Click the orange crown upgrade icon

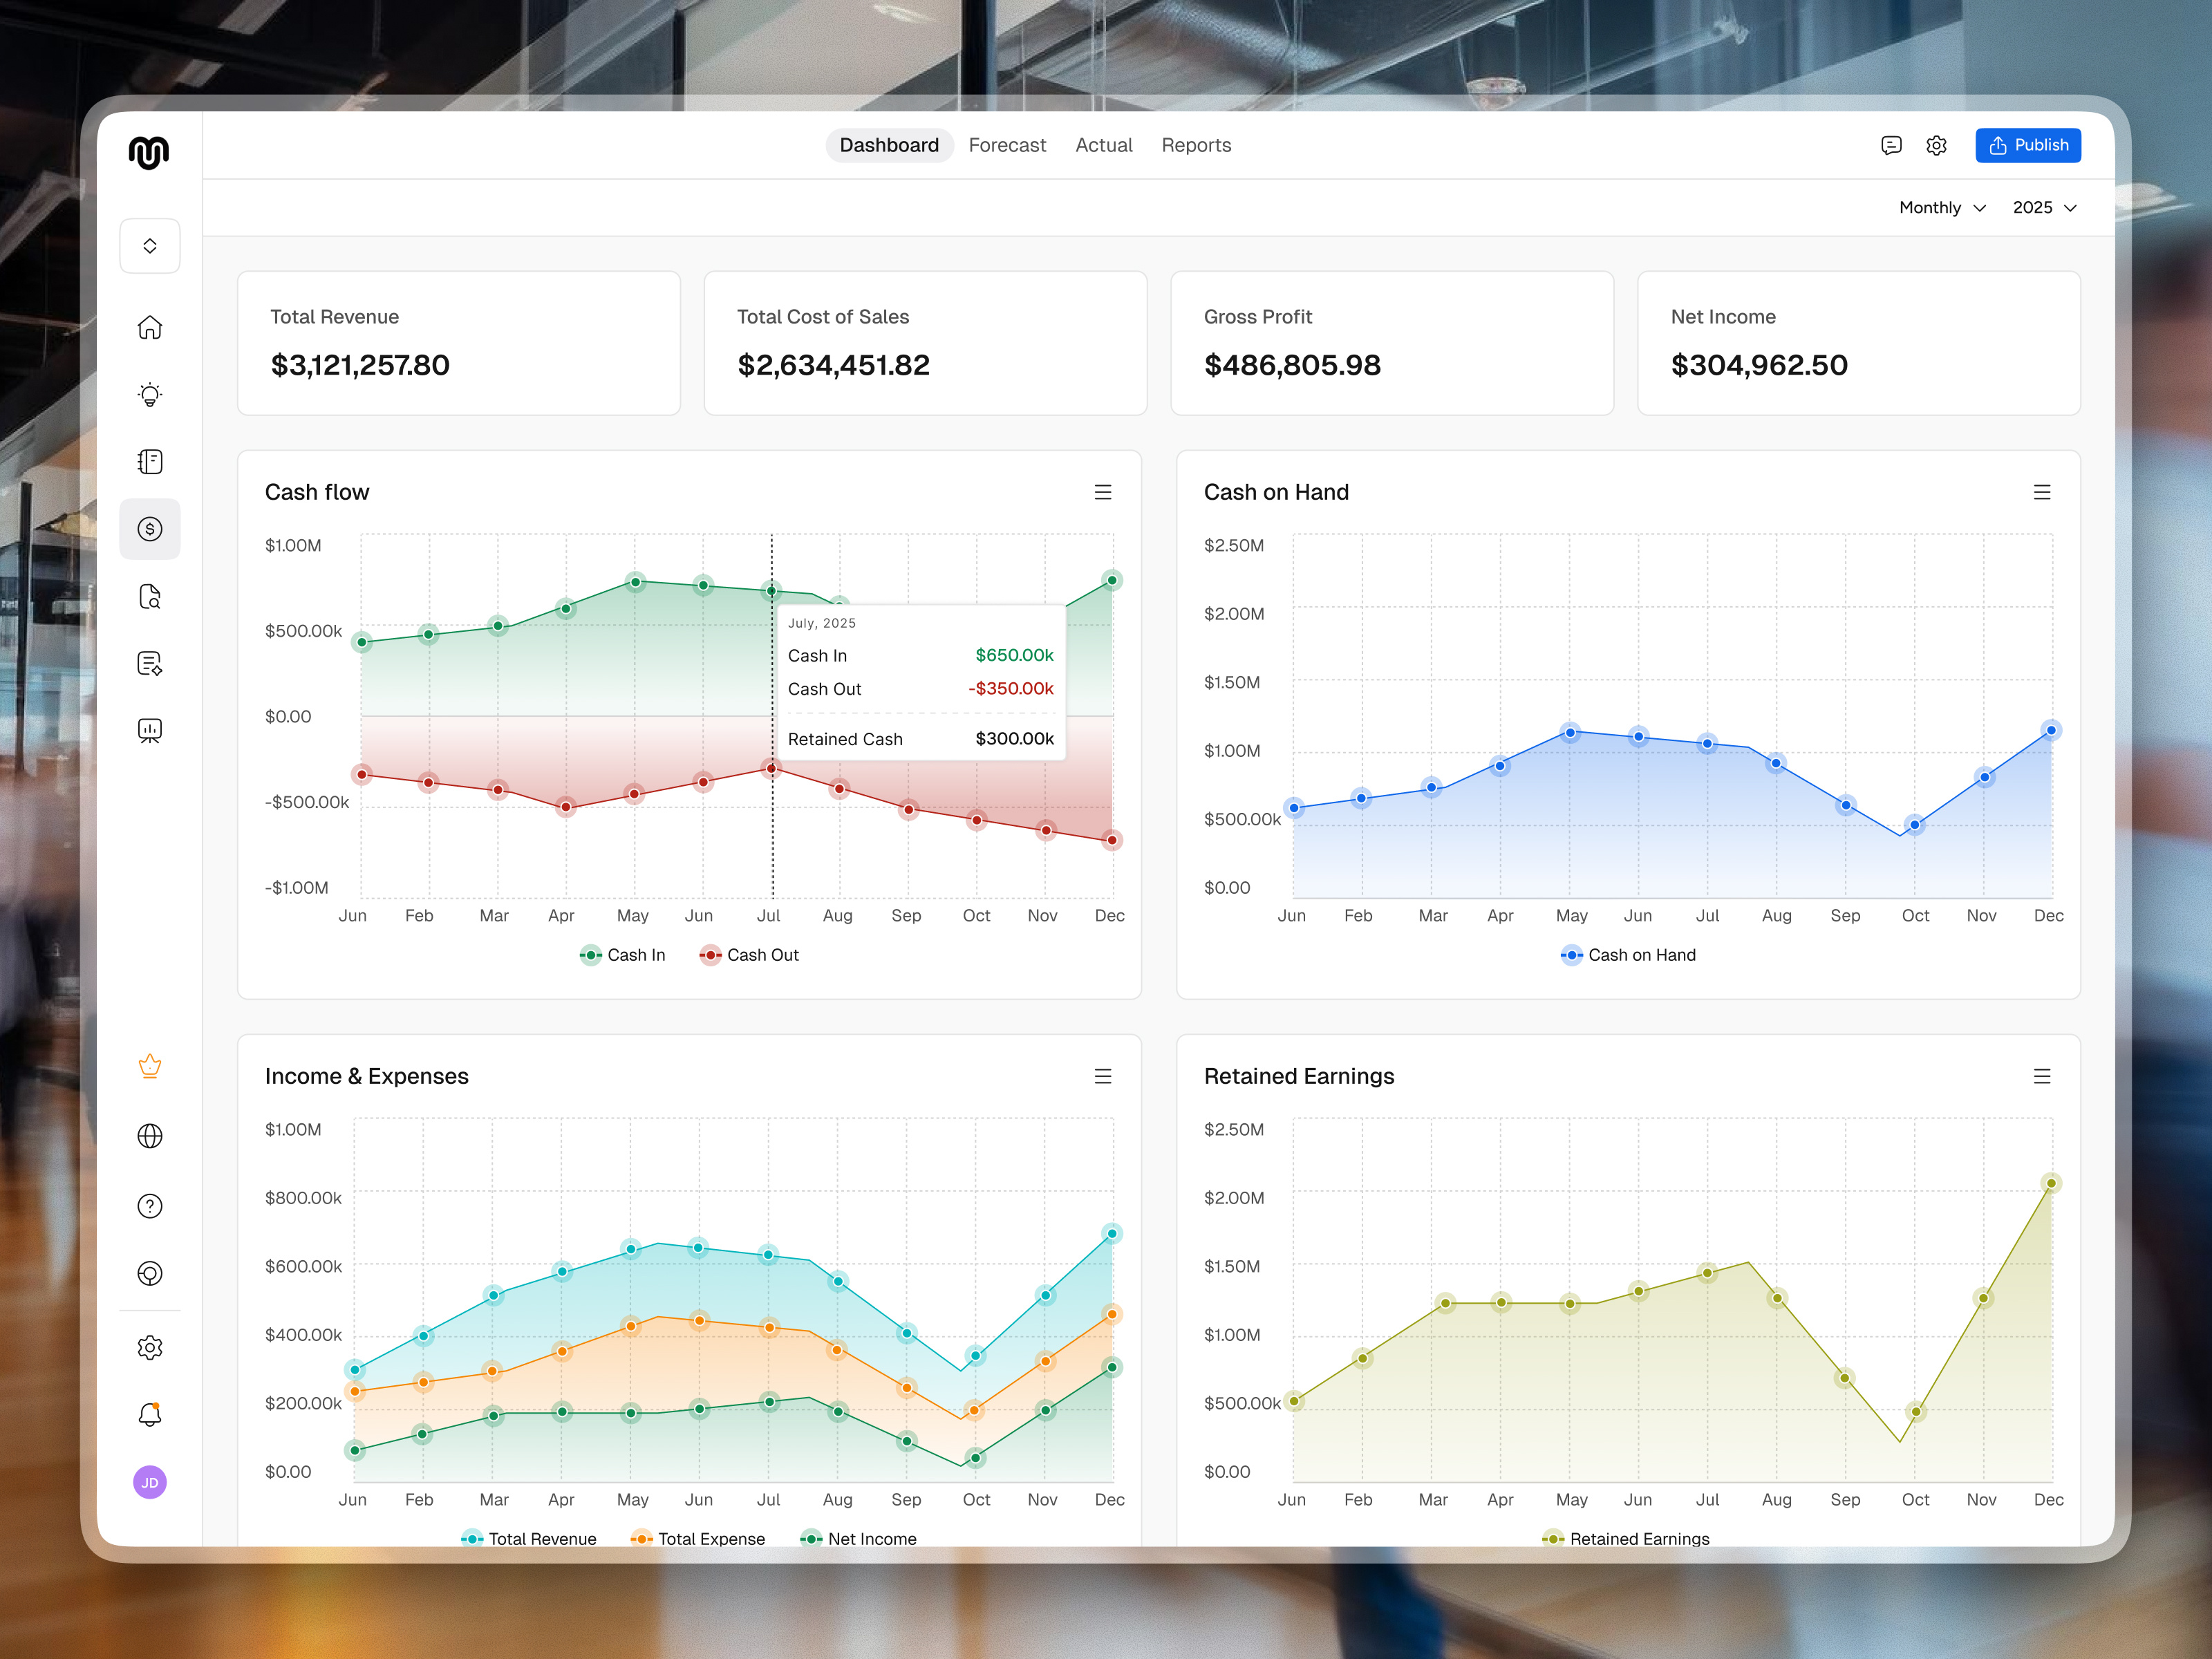[150, 1066]
